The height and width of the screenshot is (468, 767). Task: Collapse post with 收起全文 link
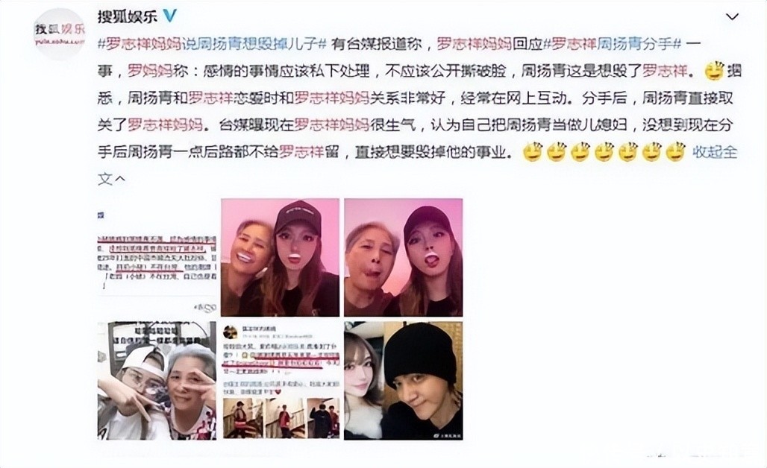[x=715, y=152]
